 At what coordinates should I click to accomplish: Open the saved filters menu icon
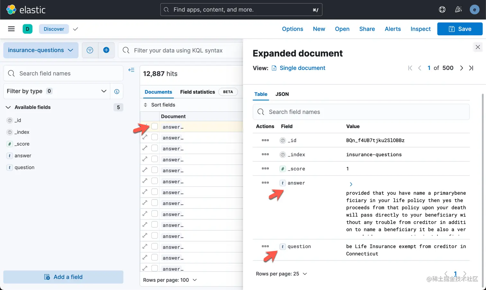pos(90,50)
